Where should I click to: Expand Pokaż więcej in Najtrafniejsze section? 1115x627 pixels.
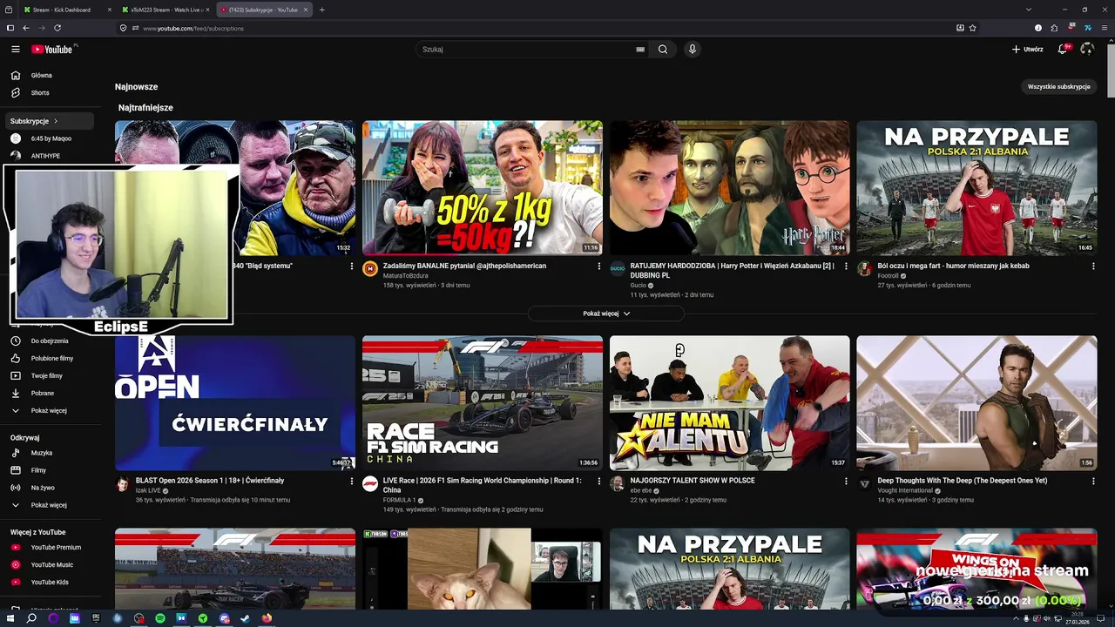pos(606,313)
